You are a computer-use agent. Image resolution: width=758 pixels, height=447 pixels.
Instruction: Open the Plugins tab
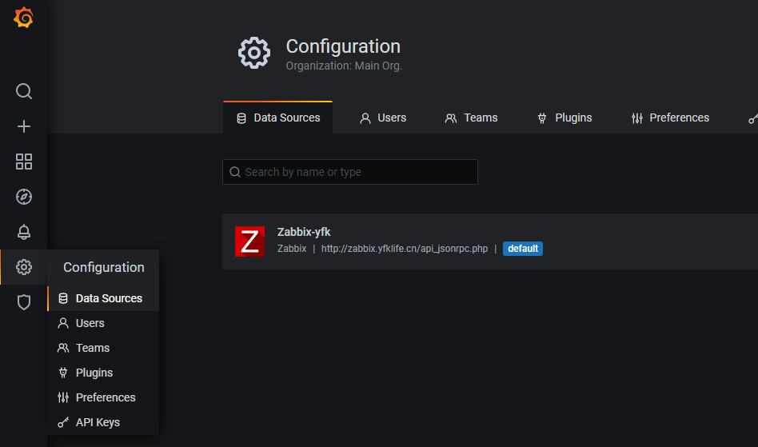pos(565,118)
